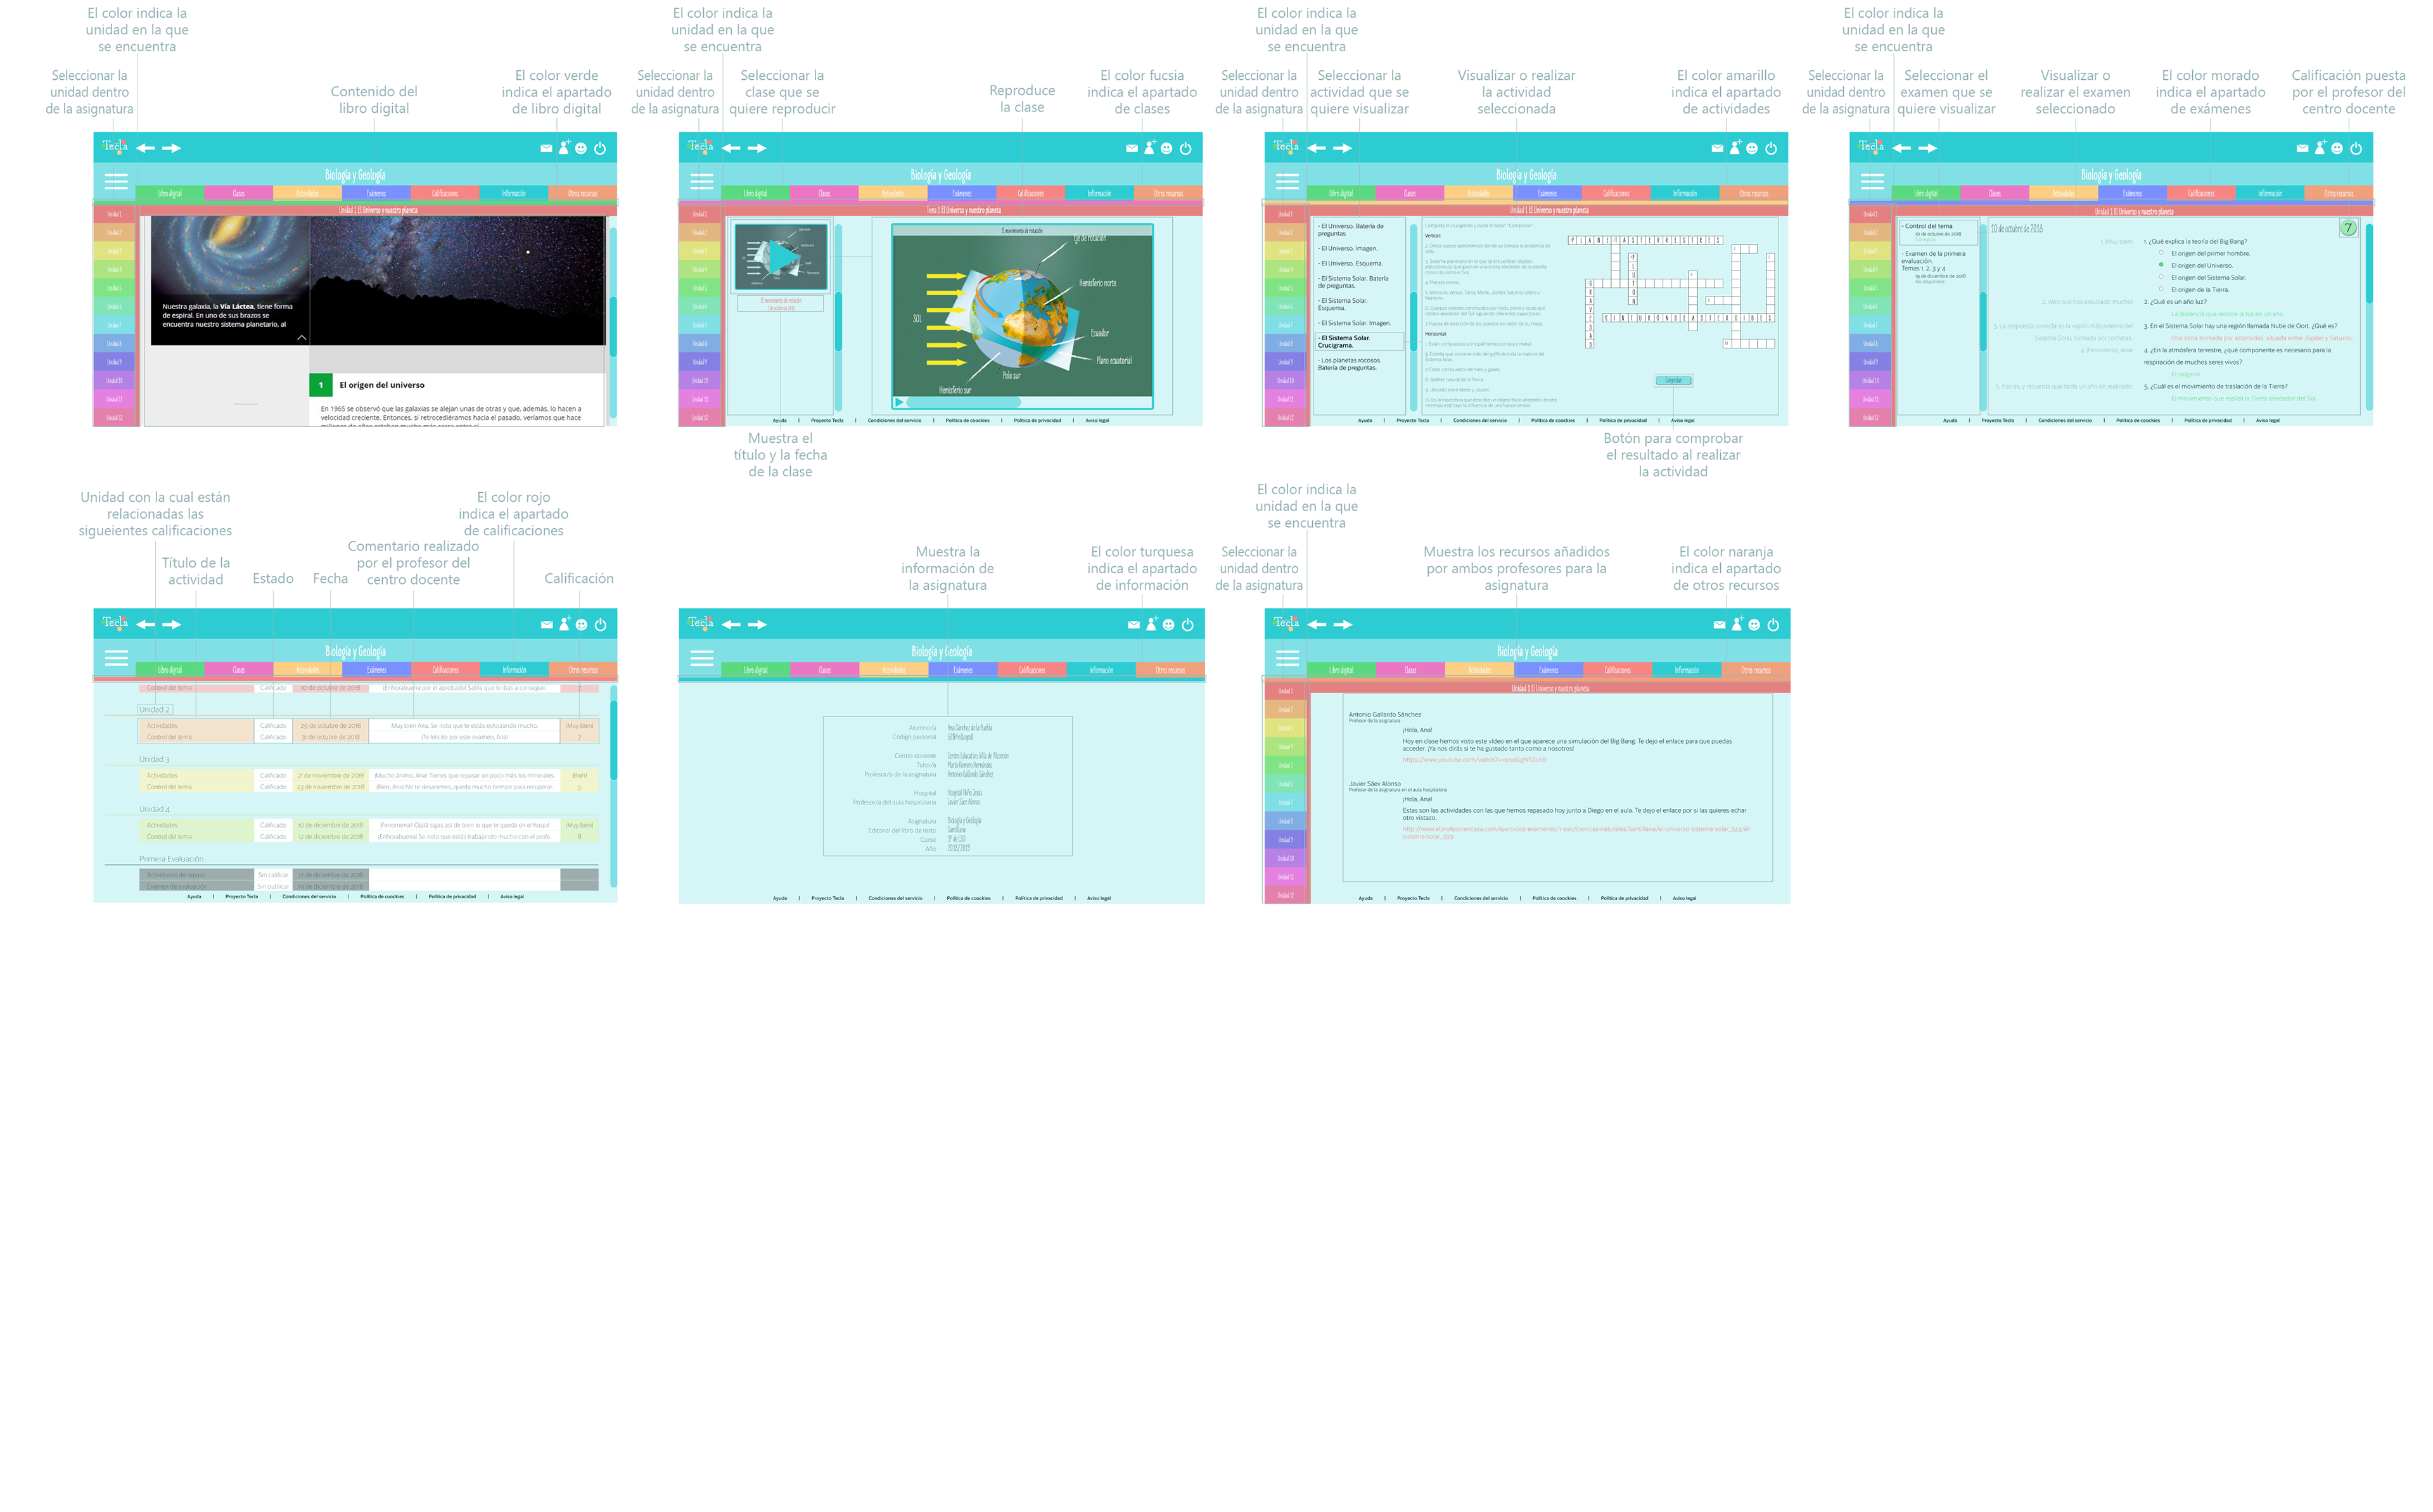Click Ayuda footer link on Información screen
This screenshot has width=2433, height=1512.
[x=780, y=898]
